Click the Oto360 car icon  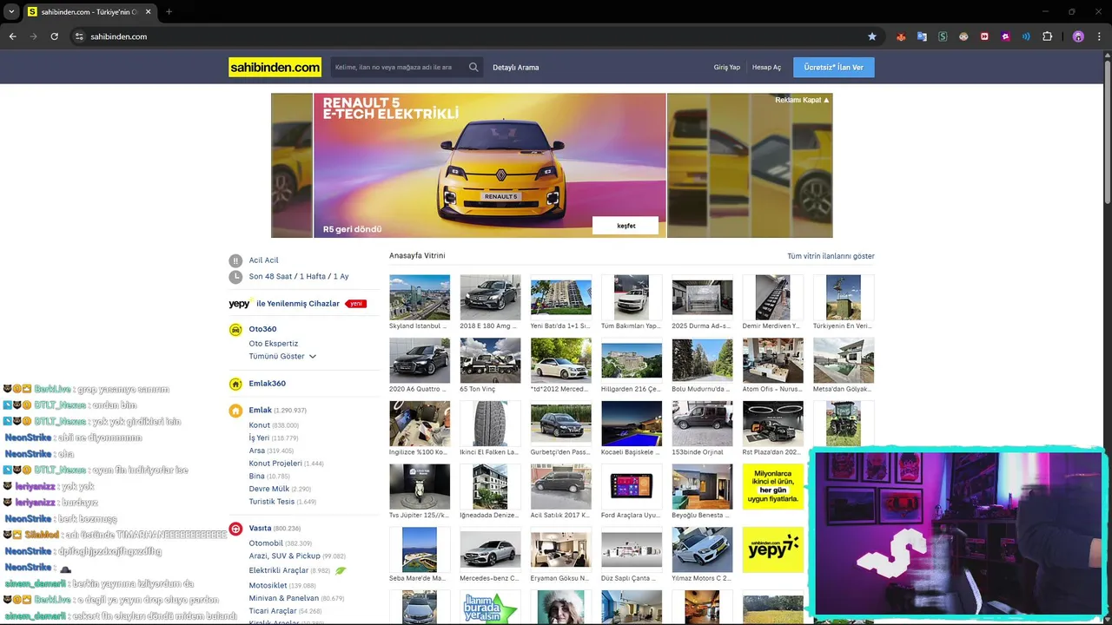point(235,329)
